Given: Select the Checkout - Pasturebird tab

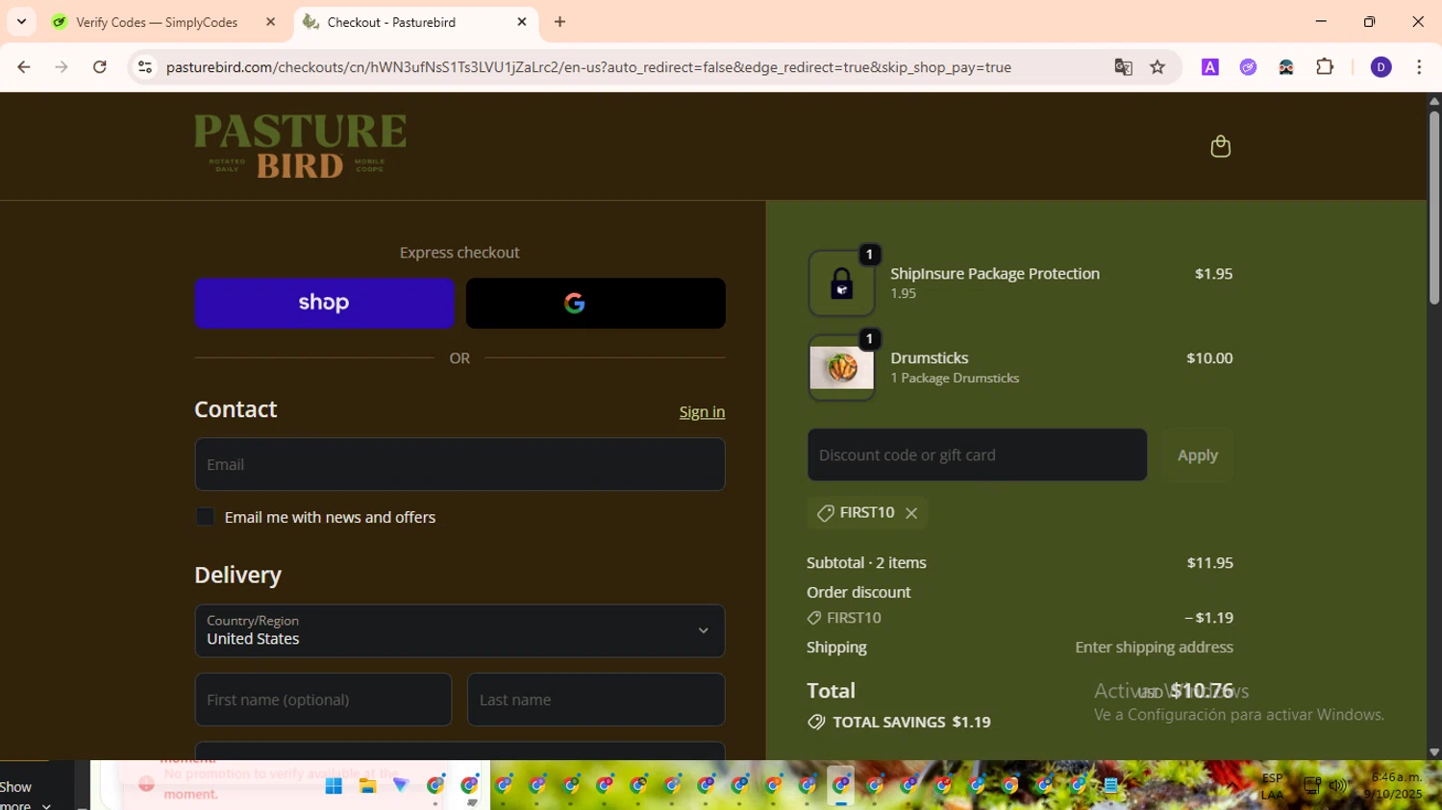Looking at the screenshot, I should pos(391,22).
